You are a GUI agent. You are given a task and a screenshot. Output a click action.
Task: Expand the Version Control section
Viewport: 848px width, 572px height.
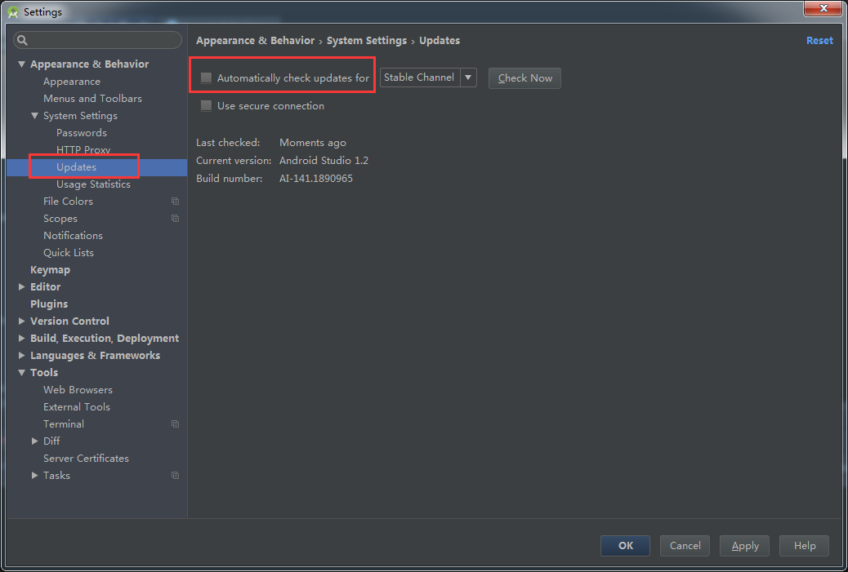(x=21, y=321)
